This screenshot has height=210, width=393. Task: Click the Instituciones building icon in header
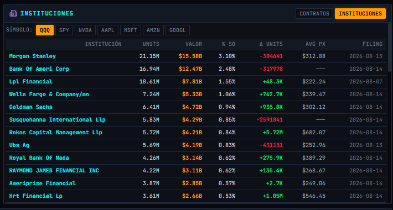pyautogui.click(x=13, y=13)
